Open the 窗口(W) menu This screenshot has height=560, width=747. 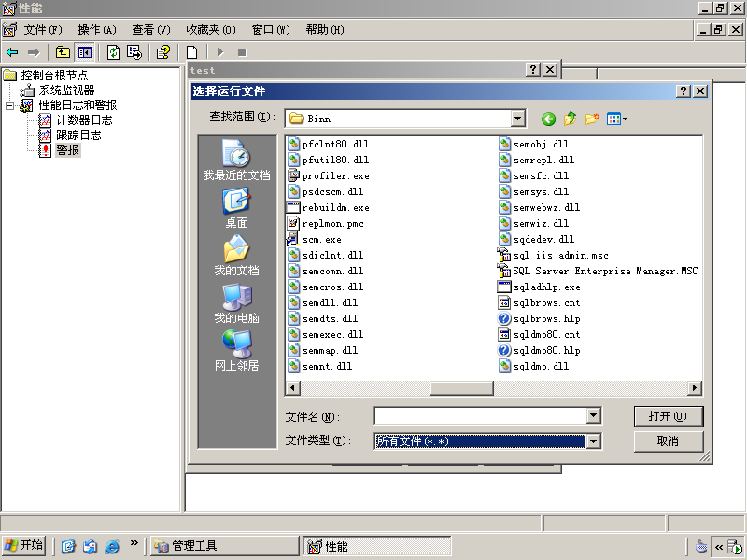coord(271,30)
